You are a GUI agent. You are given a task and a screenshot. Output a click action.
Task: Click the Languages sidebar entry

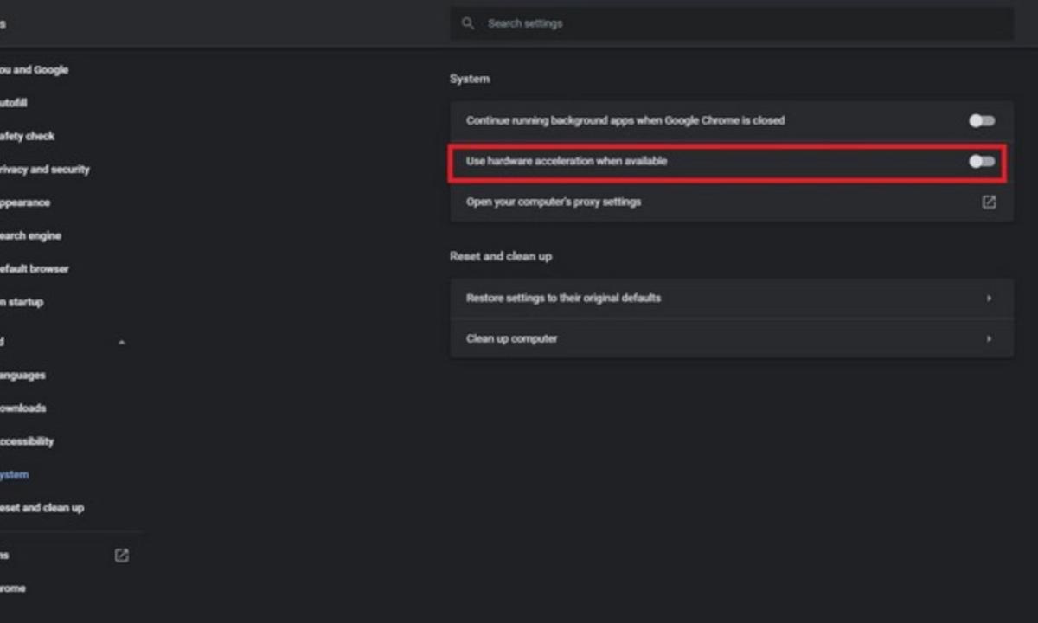[x=24, y=375]
